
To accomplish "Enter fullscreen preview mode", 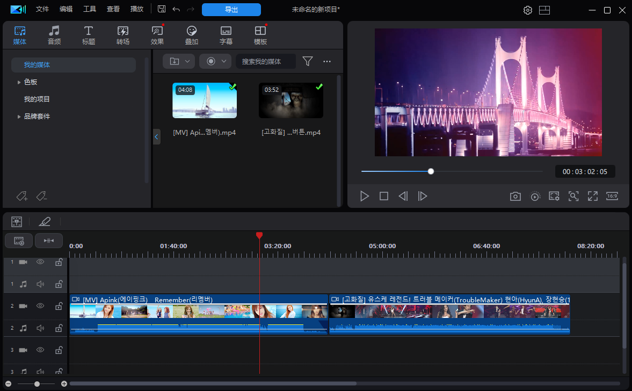I will [x=593, y=197].
